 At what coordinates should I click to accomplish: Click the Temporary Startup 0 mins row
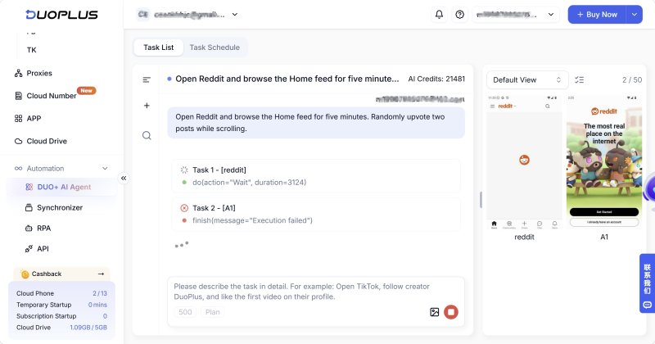pyautogui.click(x=62, y=305)
